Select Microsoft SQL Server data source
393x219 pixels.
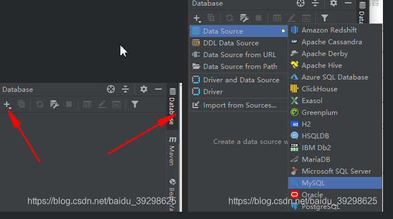(x=335, y=171)
